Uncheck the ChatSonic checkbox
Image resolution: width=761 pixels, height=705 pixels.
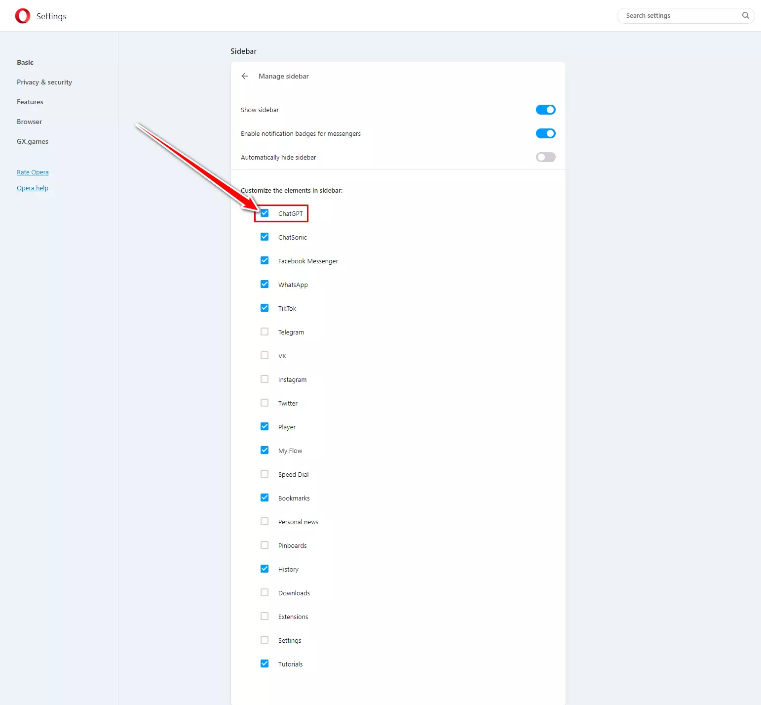265,237
